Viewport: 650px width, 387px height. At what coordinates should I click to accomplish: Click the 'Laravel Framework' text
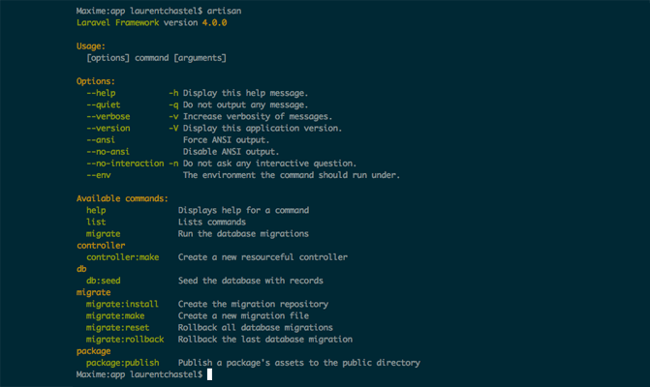click(x=118, y=22)
